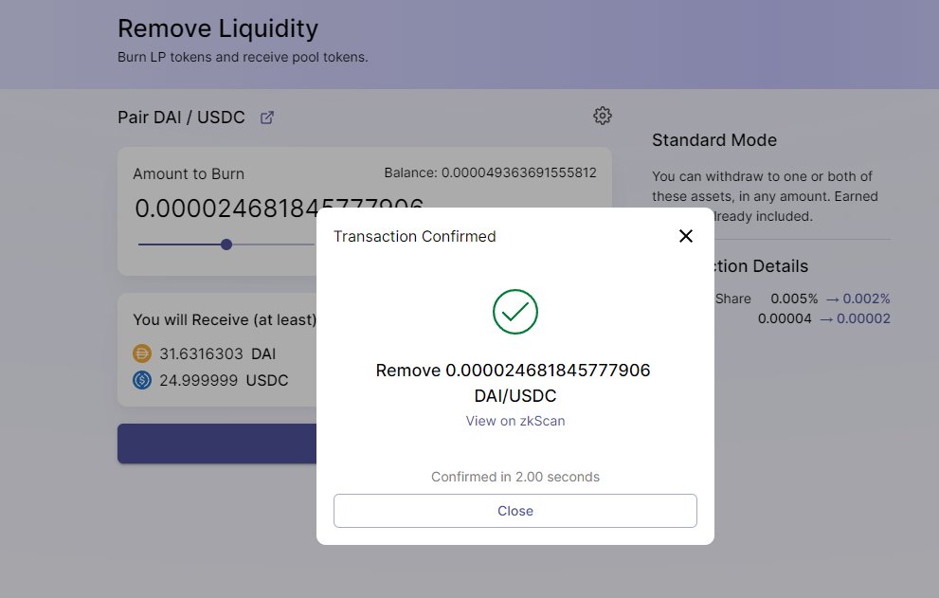
Task: Click the Remove Liquidity page title
Action: pos(217,28)
